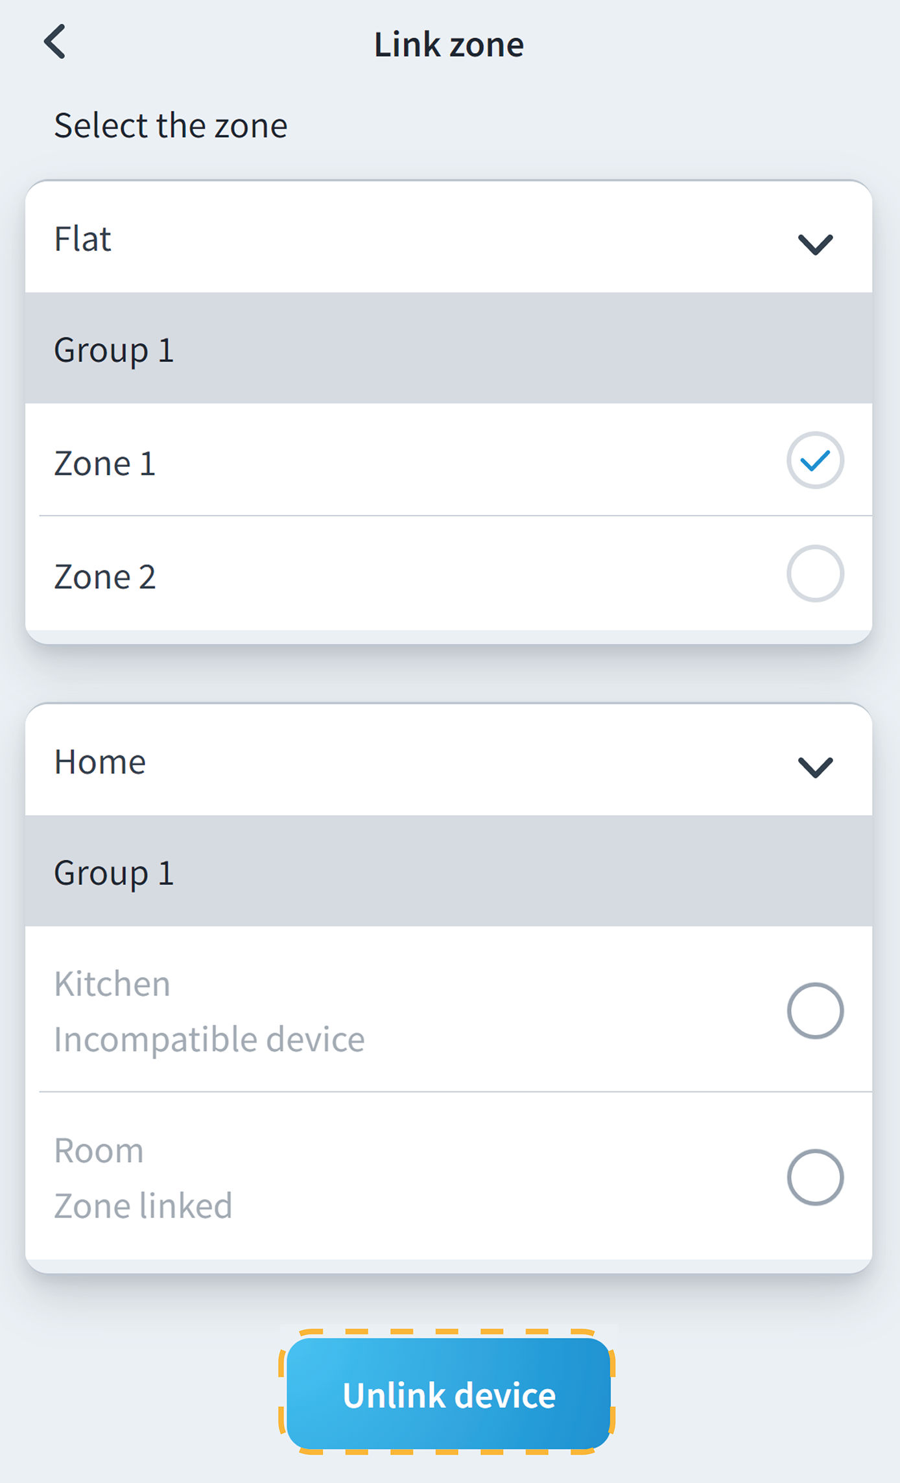Click the Link zone page title
Image resolution: width=900 pixels, height=1483 pixels.
click(449, 45)
